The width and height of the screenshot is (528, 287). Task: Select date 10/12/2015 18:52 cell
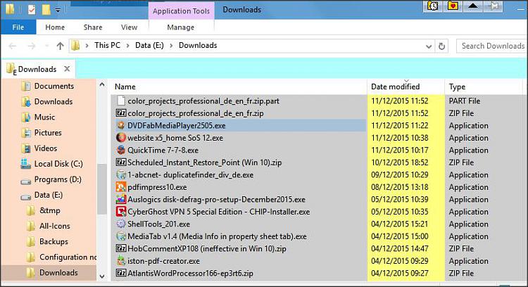pos(400,162)
